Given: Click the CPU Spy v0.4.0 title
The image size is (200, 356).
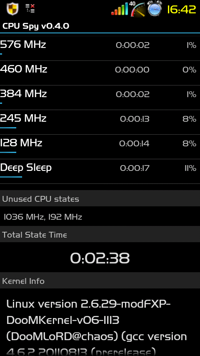Looking at the screenshot, I should 36,26.
